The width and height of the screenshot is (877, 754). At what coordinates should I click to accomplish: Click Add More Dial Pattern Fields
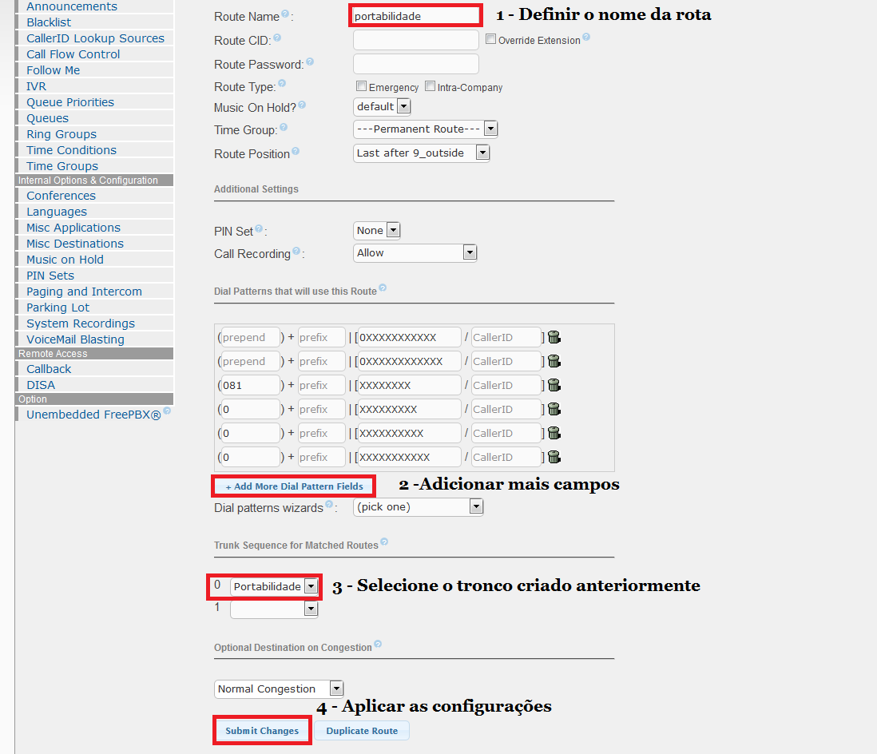coord(294,486)
